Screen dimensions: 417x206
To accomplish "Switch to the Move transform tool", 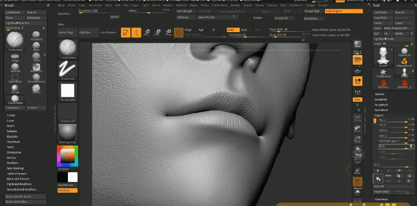I will [x=146, y=33].
